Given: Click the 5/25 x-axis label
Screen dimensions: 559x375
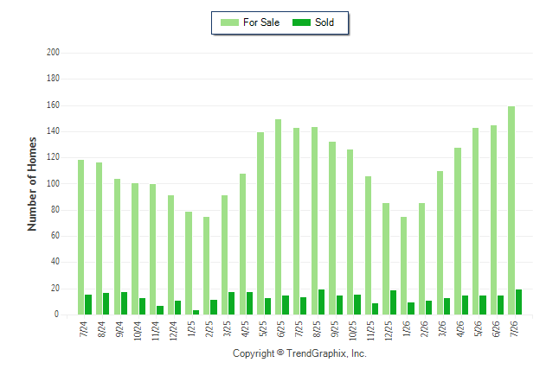Looking at the screenshot, I should (x=263, y=328).
